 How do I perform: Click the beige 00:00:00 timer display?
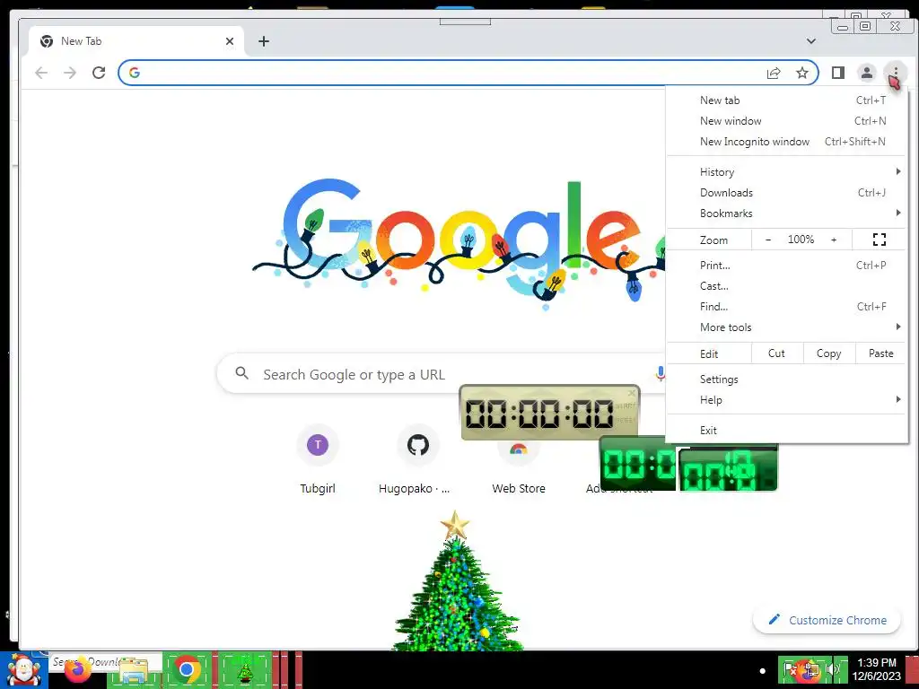[539, 414]
